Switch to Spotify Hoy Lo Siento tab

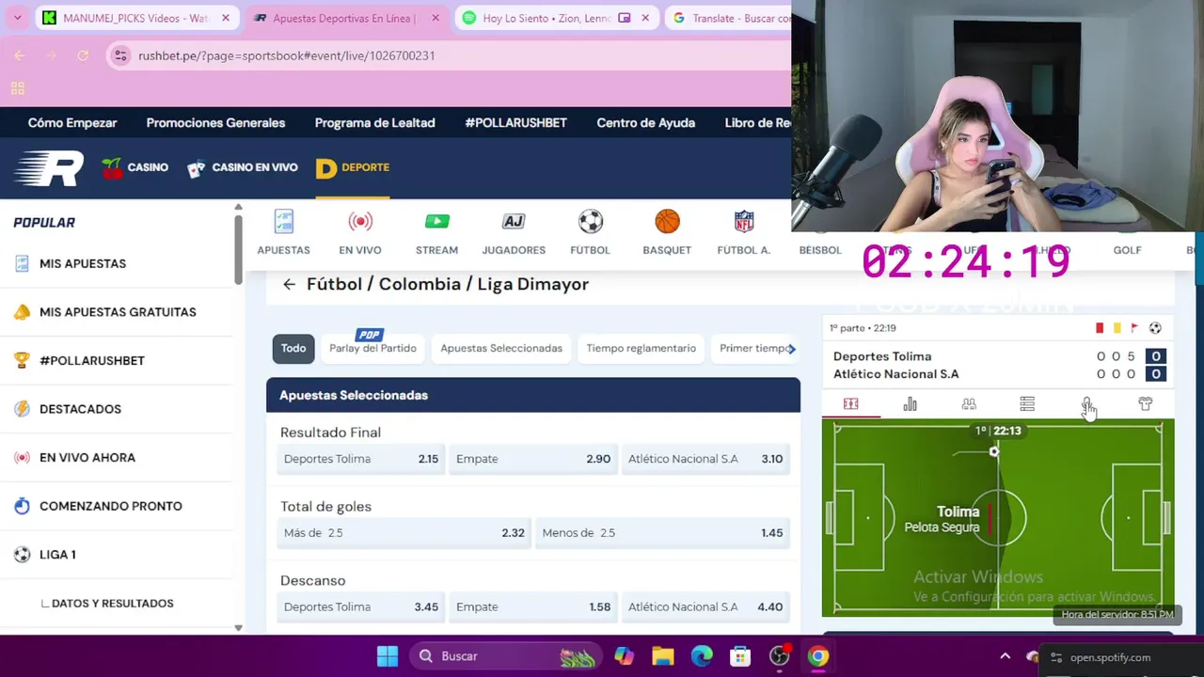(x=559, y=18)
